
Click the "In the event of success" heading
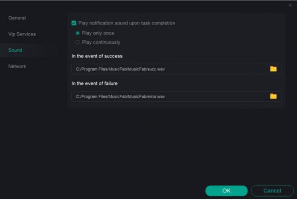[97, 56]
